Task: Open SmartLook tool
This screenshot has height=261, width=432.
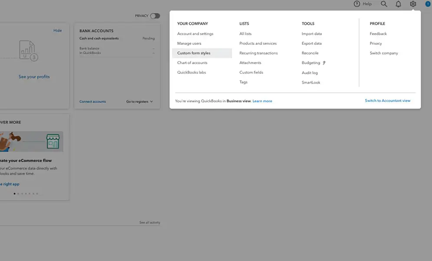Action: tap(311, 82)
